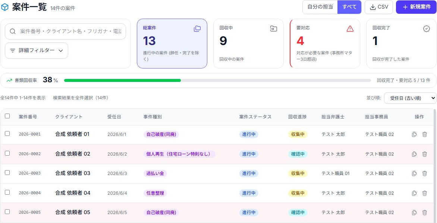Switch to 自分の担当 view
Screen dimensions: 437x223
tap(320, 7)
